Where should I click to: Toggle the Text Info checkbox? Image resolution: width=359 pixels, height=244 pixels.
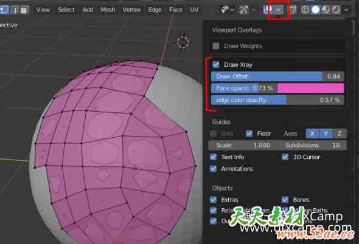coord(213,157)
